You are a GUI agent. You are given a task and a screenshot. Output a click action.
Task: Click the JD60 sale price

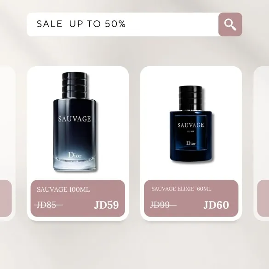(216, 205)
